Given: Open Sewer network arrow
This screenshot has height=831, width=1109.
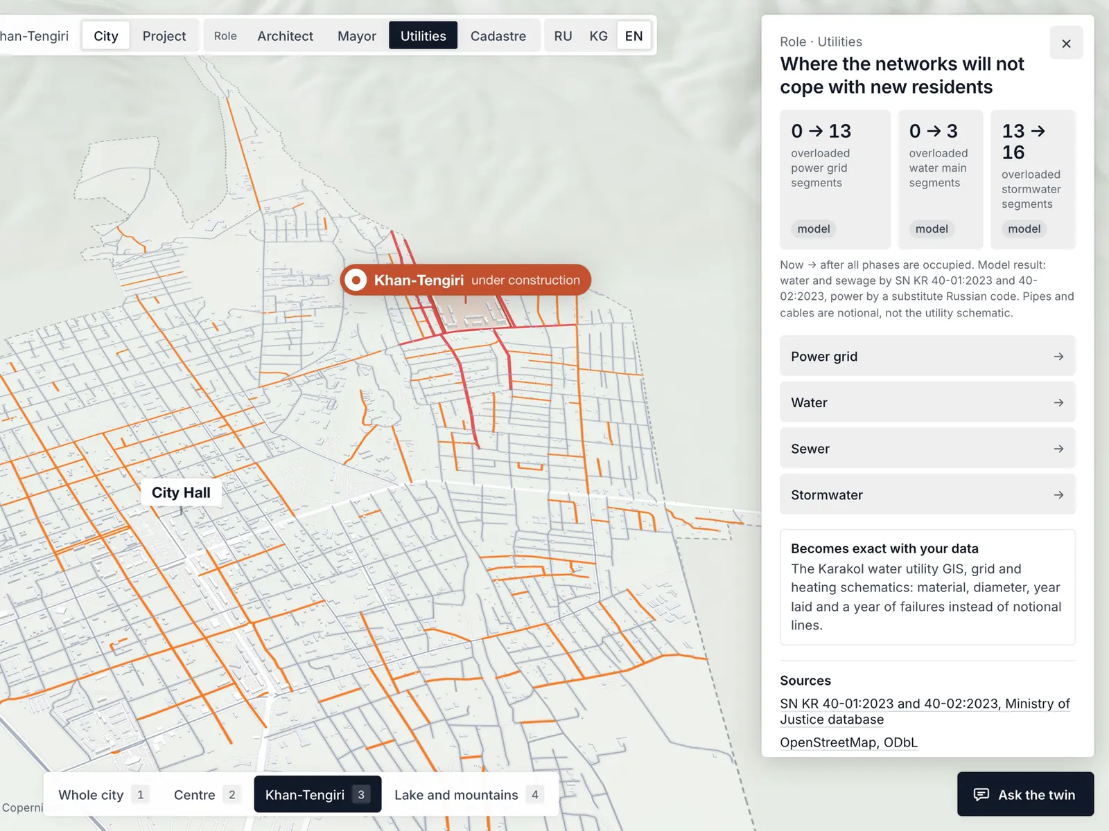Looking at the screenshot, I should pyautogui.click(x=1058, y=449).
